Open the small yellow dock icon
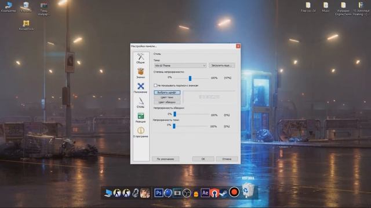371x208 pixels. pos(196,194)
